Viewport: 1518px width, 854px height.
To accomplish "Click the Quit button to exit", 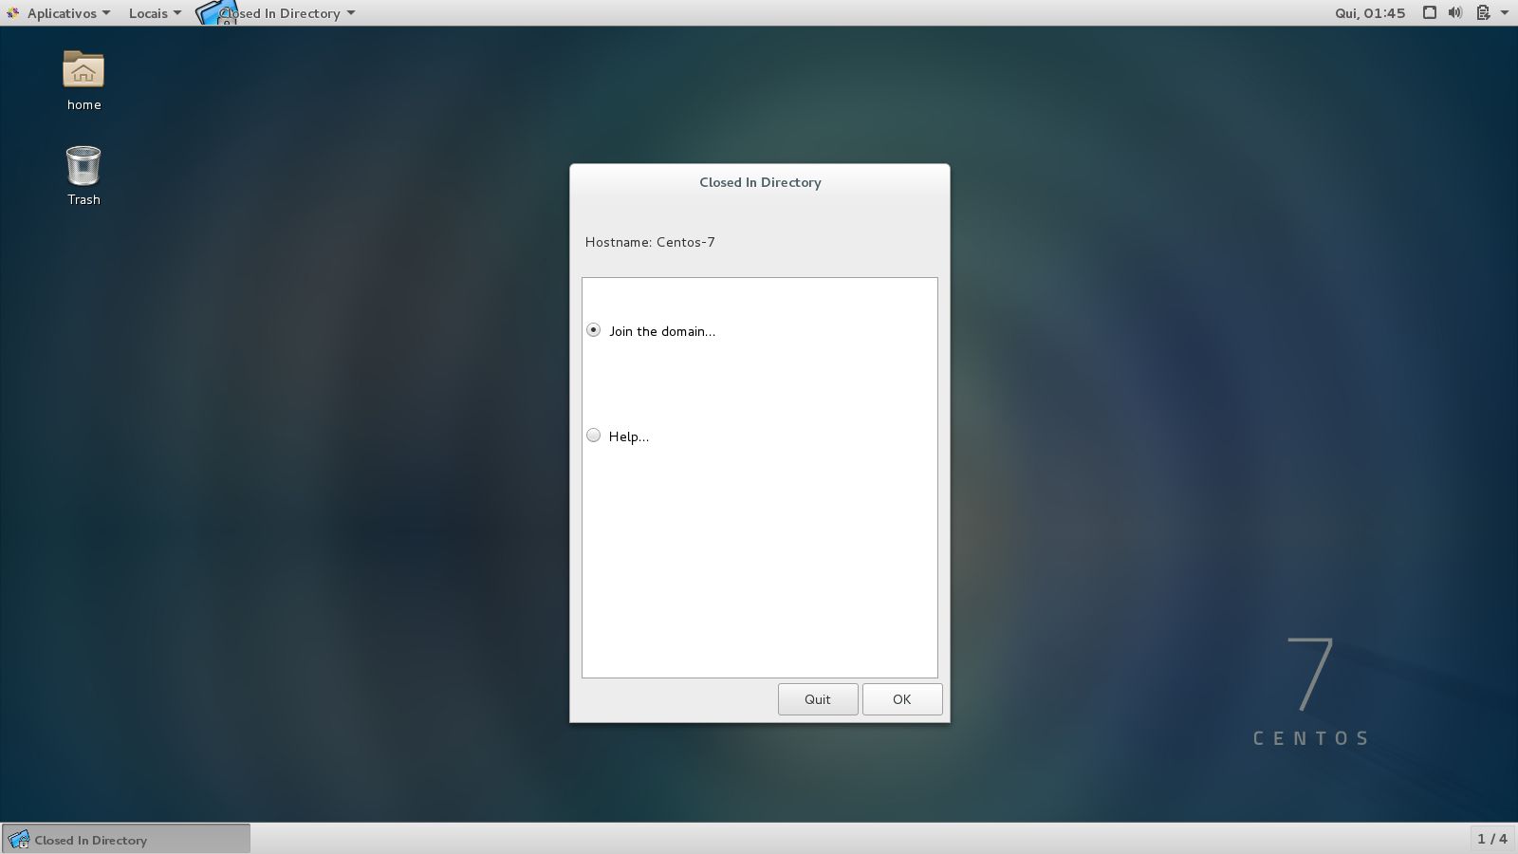I will (x=817, y=698).
